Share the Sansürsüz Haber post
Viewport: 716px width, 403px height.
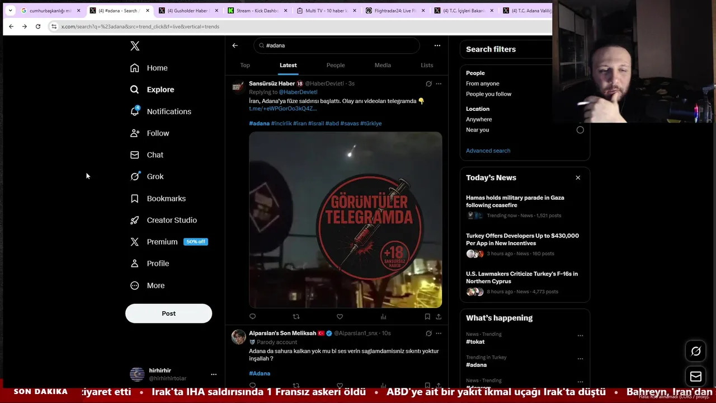(x=439, y=317)
